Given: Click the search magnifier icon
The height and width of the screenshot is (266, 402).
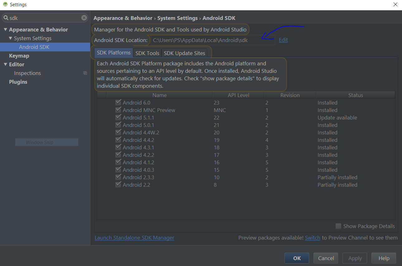Looking at the screenshot, I should tap(6, 18).
